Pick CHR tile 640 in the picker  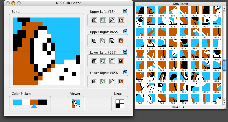tap(217, 54)
